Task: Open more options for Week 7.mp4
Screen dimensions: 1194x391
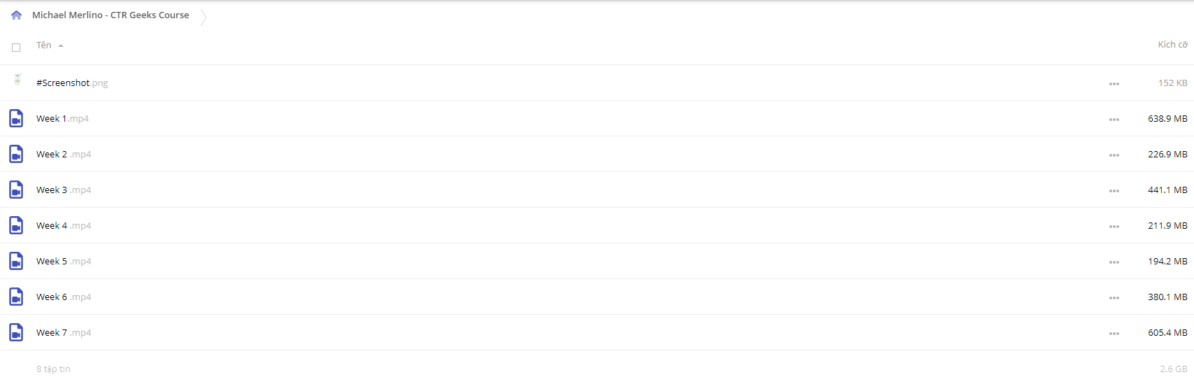Action: 1114,334
